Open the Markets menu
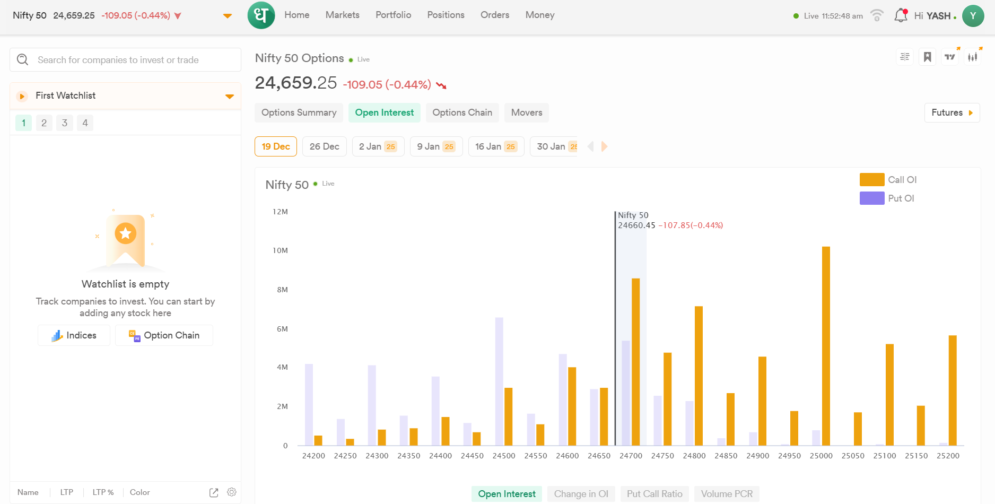 tap(343, 15)
